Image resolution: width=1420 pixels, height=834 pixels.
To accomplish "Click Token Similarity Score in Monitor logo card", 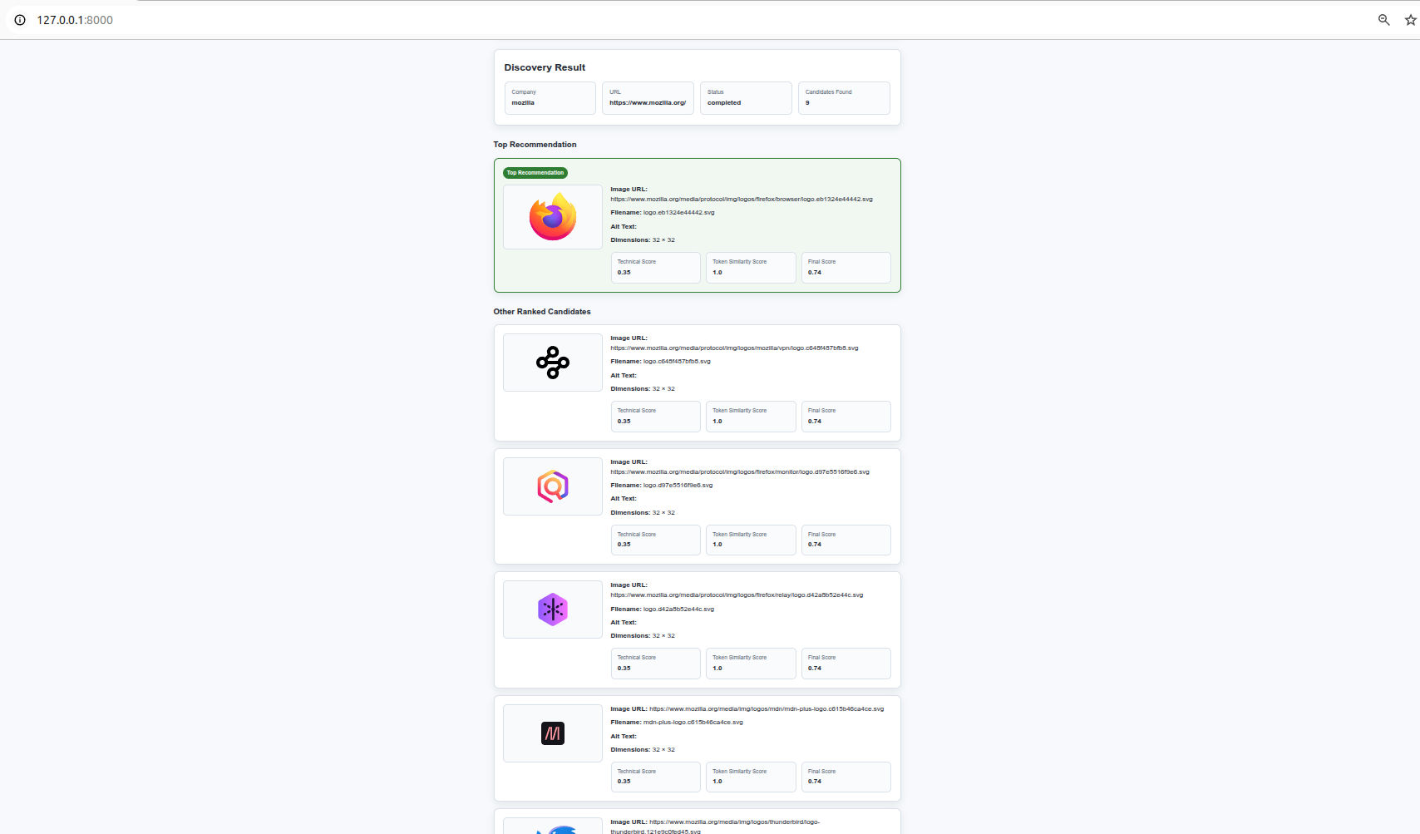I will (751, 540).
